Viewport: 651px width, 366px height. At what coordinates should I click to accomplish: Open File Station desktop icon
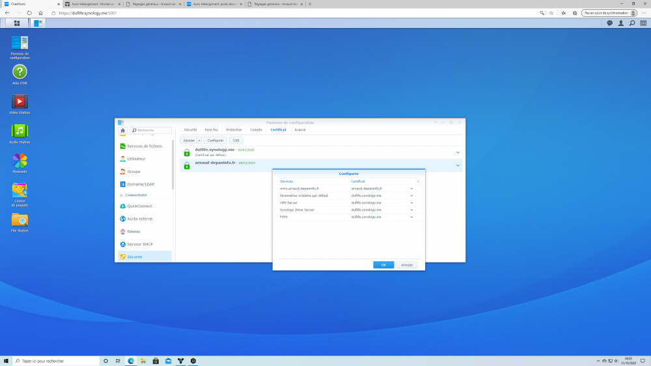20,220
